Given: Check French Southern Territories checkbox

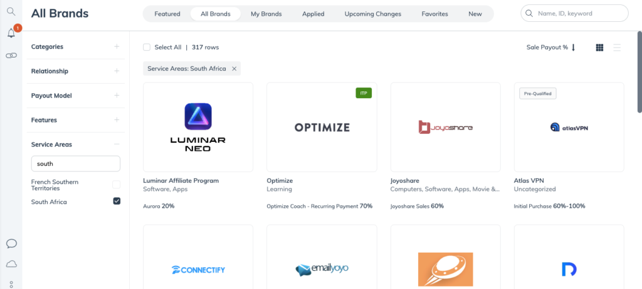Looking at the screenshot, I should (117, 185).
